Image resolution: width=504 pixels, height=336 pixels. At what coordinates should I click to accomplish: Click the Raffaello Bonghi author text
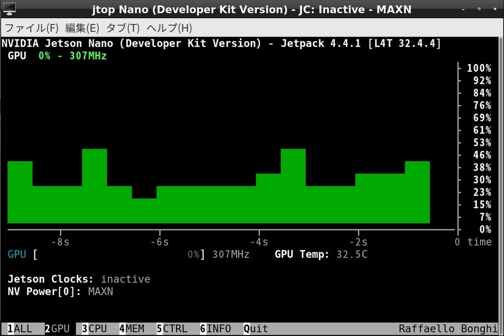click(x=448, y=329)
